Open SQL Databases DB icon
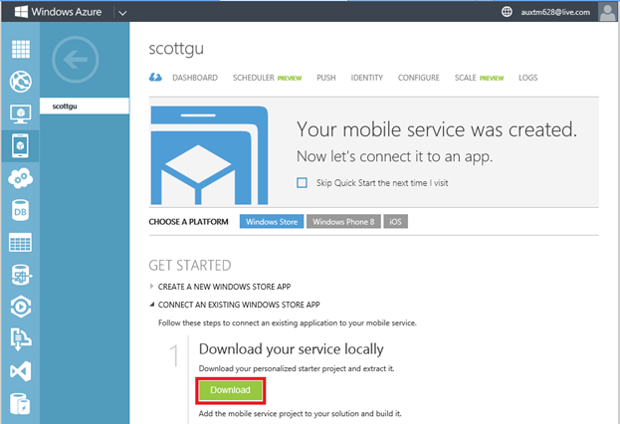 pos(20,210)
